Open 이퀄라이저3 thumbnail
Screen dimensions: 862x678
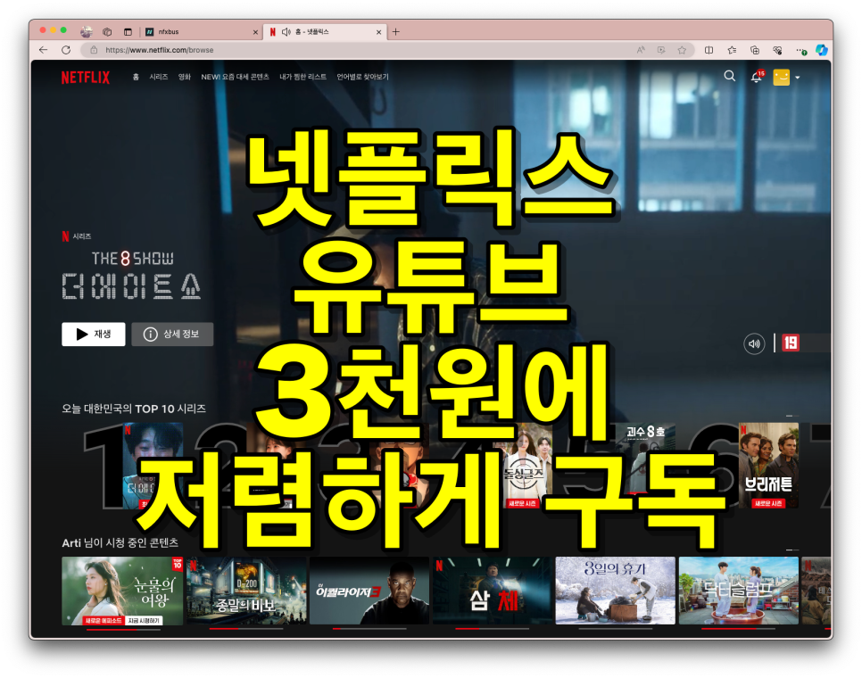tap(369, 591)
